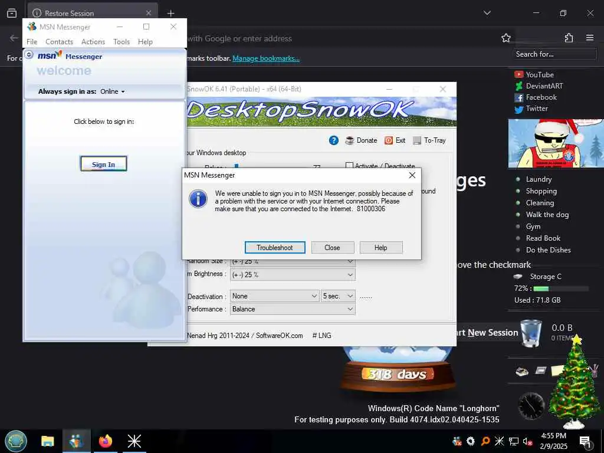Click MSN Messenger Sign In button
The width and height of the screenshot is (604, 453).
click(x=104, y=164)
